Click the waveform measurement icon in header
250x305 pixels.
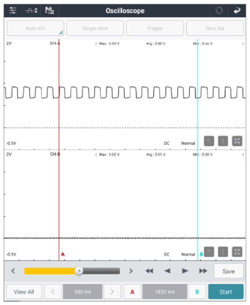(31, 11)
